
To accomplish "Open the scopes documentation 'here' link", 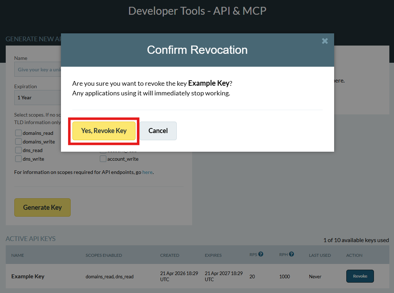I will (147, 172).
